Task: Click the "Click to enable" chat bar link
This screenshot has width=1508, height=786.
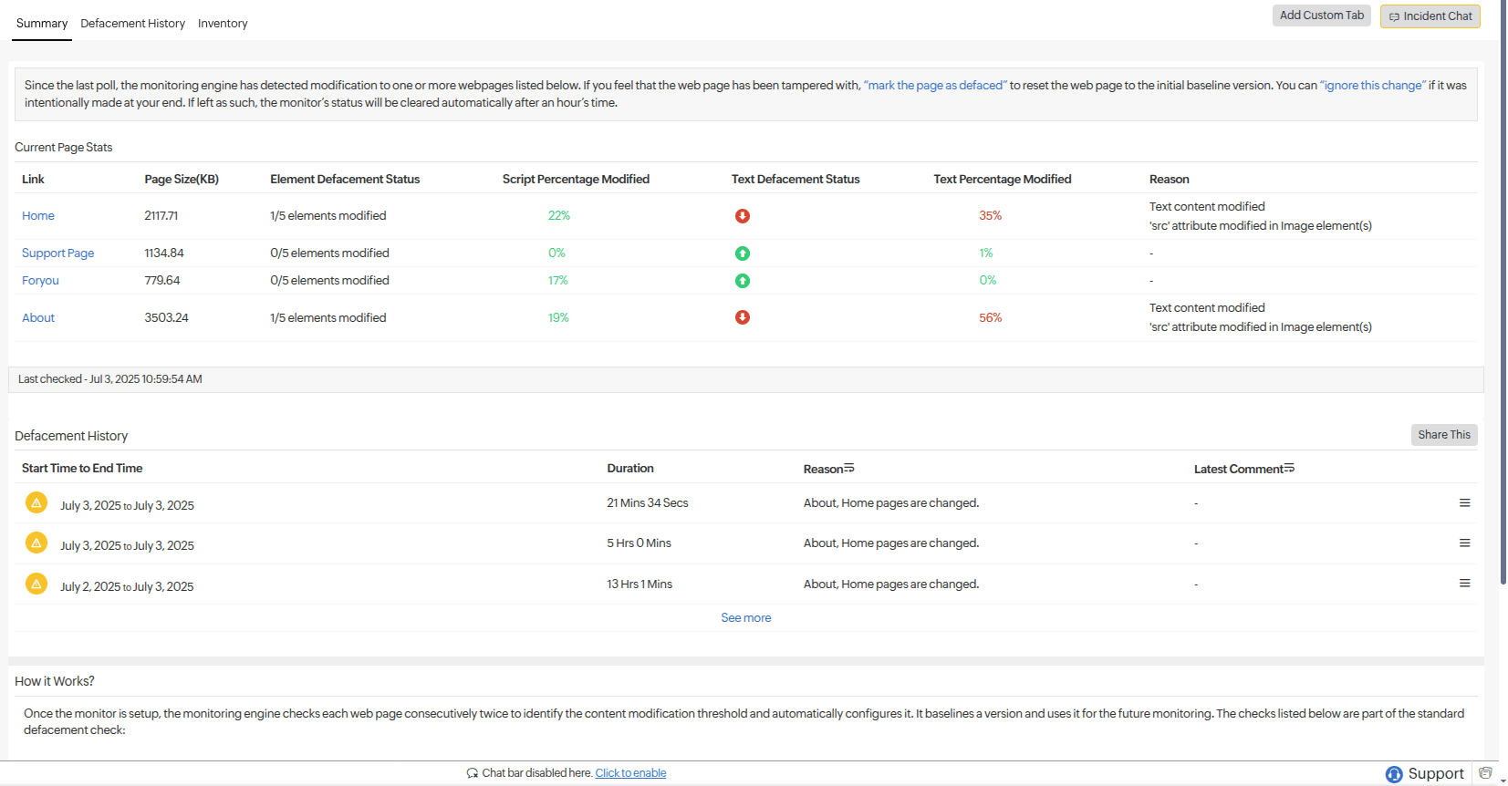Action: pos(630,773)
